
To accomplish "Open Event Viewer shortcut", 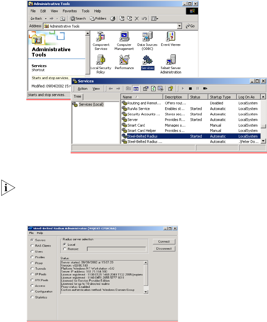I will point(171,39).
